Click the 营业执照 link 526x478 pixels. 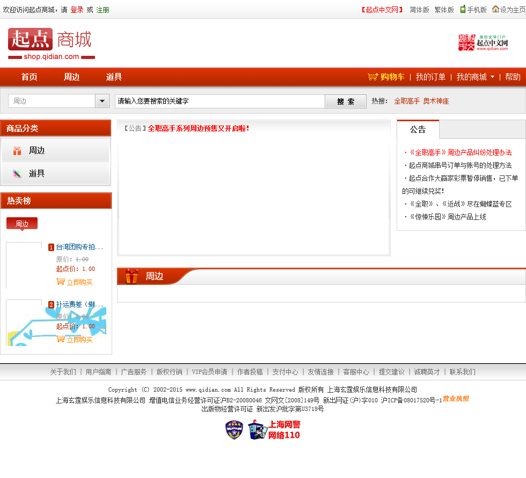456,399
